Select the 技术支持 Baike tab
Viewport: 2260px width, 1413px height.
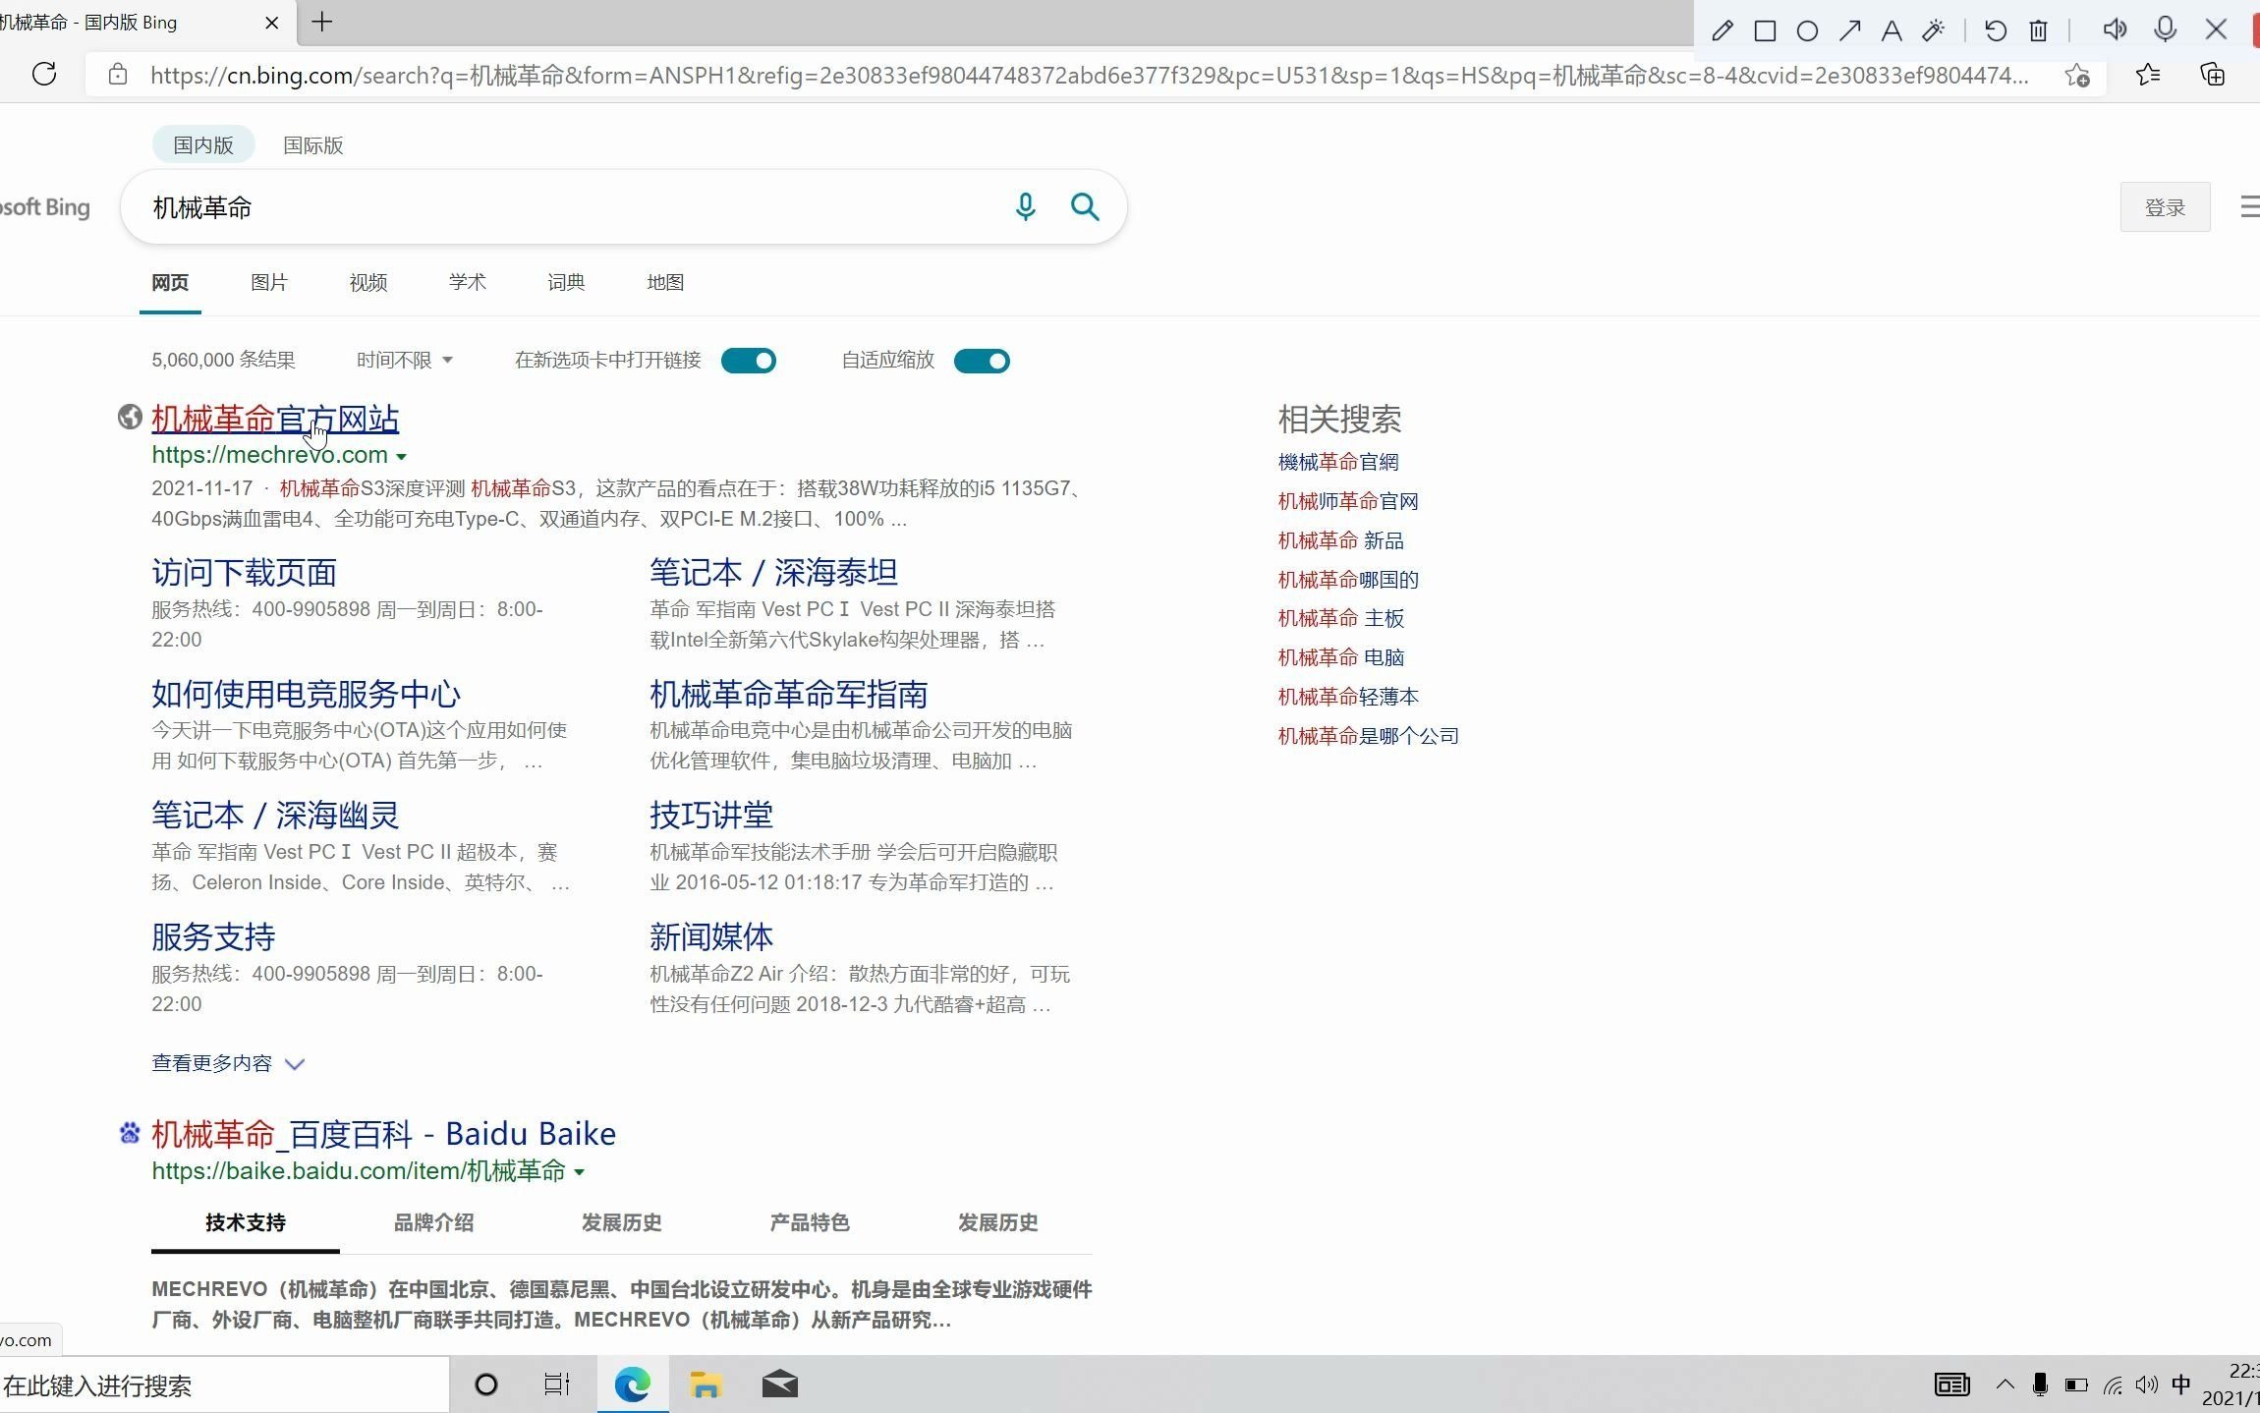click(x=246, y=1222)
